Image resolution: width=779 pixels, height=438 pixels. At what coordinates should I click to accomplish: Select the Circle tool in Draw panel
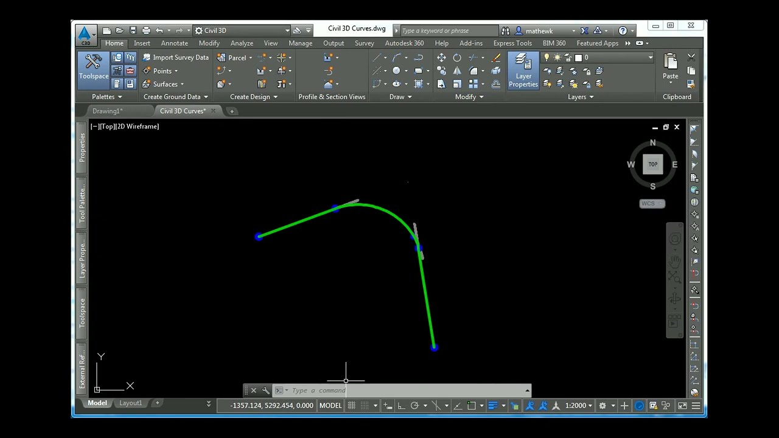click(x=396, y=71)
